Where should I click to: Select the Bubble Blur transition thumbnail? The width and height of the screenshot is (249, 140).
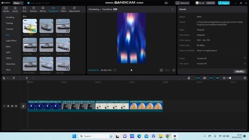tap(46, 45)
